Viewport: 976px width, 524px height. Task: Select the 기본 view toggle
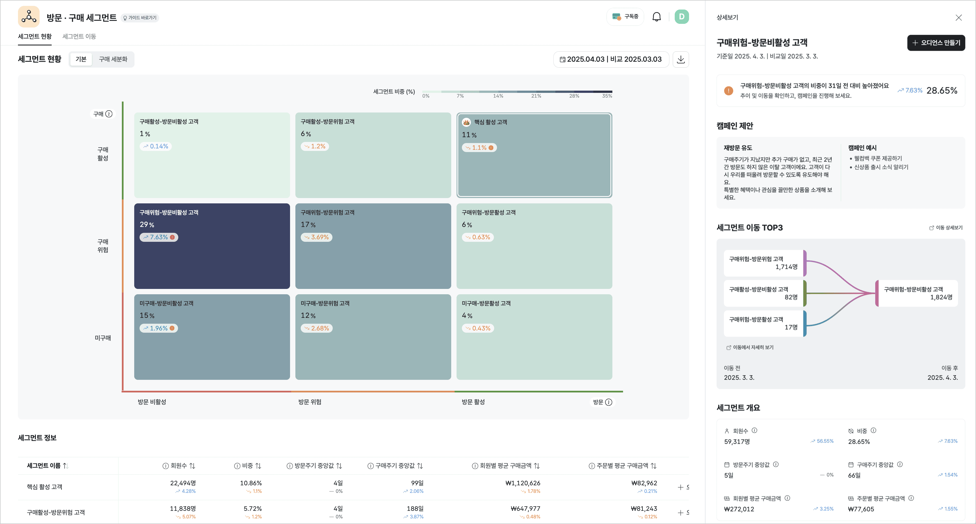(x=81, y=59)
